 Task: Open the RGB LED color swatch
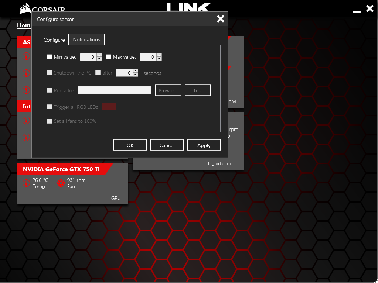[x=109, y=107]
